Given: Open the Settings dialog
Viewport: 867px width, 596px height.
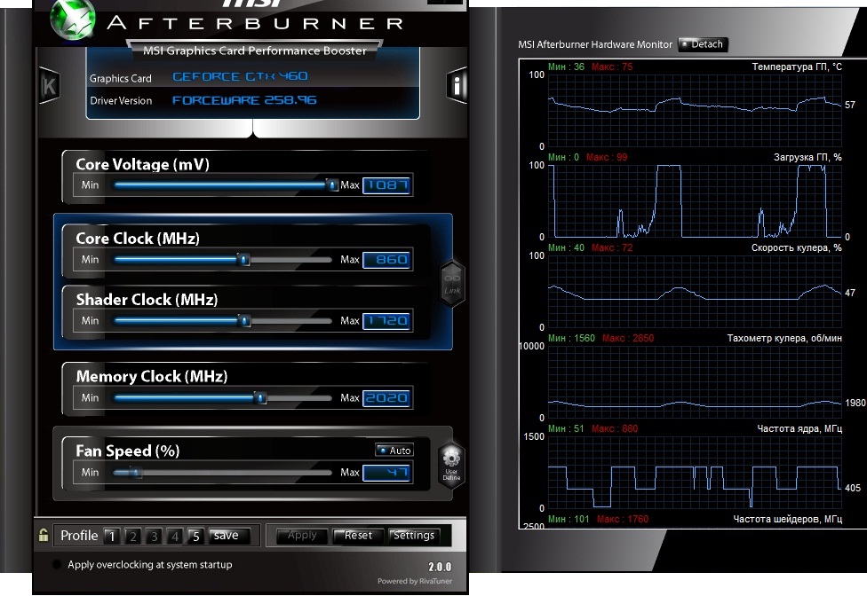Looking at the screenshot, I should [414, 536].
